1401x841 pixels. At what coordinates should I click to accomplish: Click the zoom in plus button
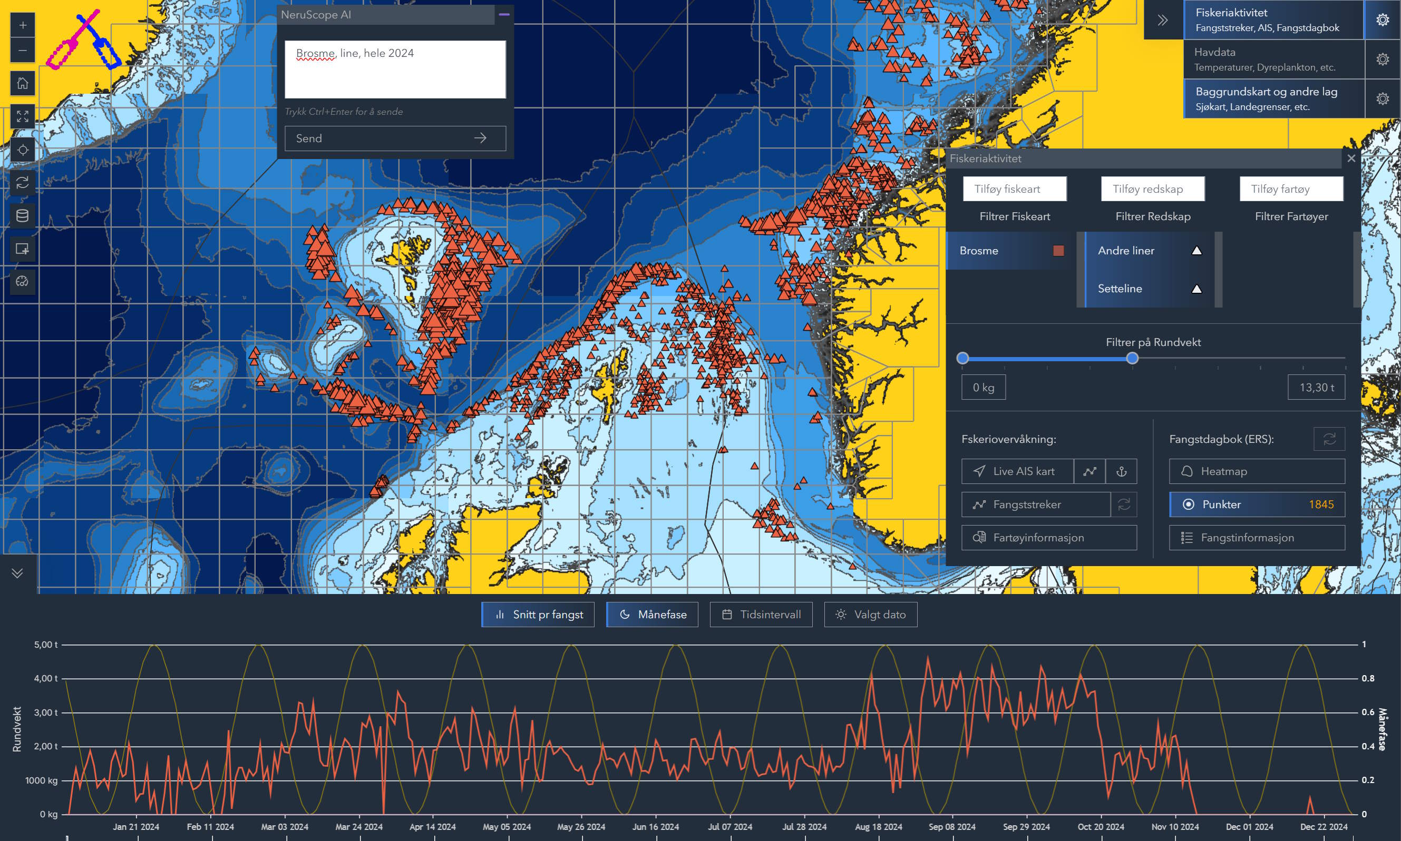pos(23,25)
